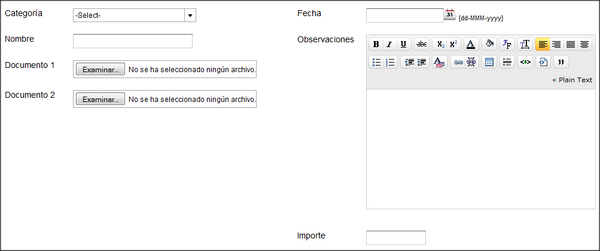Image resolution: width=600 pixels, height=251 pixels.
Task: Click Examinar button for Documento 1
Action: click(100, 69)
